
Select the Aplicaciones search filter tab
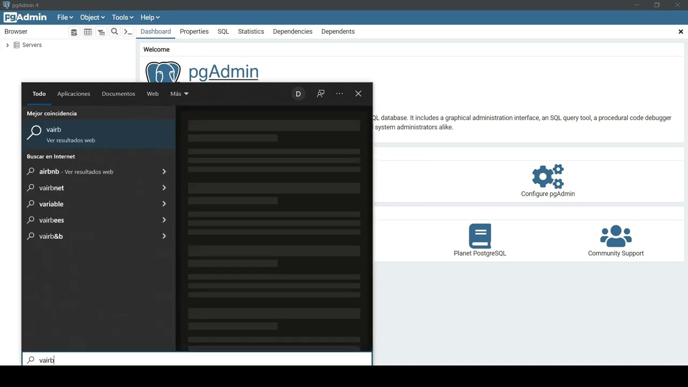click(74, 94)
